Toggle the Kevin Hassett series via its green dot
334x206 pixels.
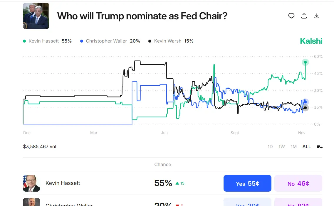pos(24,41)
